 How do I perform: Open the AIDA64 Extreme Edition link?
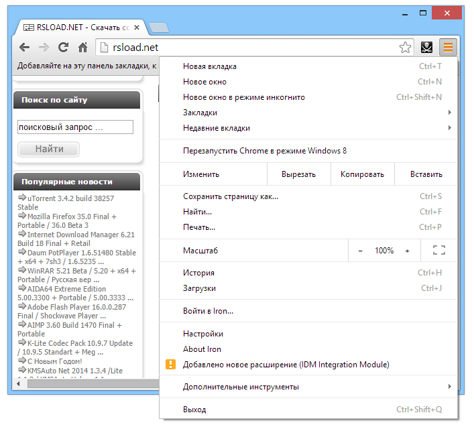[x=76, y=293]
